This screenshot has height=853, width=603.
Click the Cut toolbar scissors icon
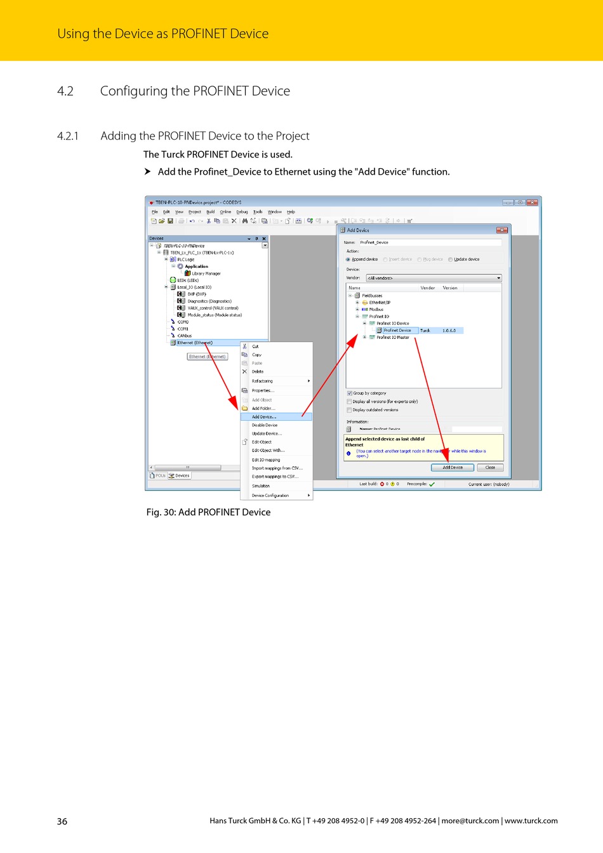point(208,221)
